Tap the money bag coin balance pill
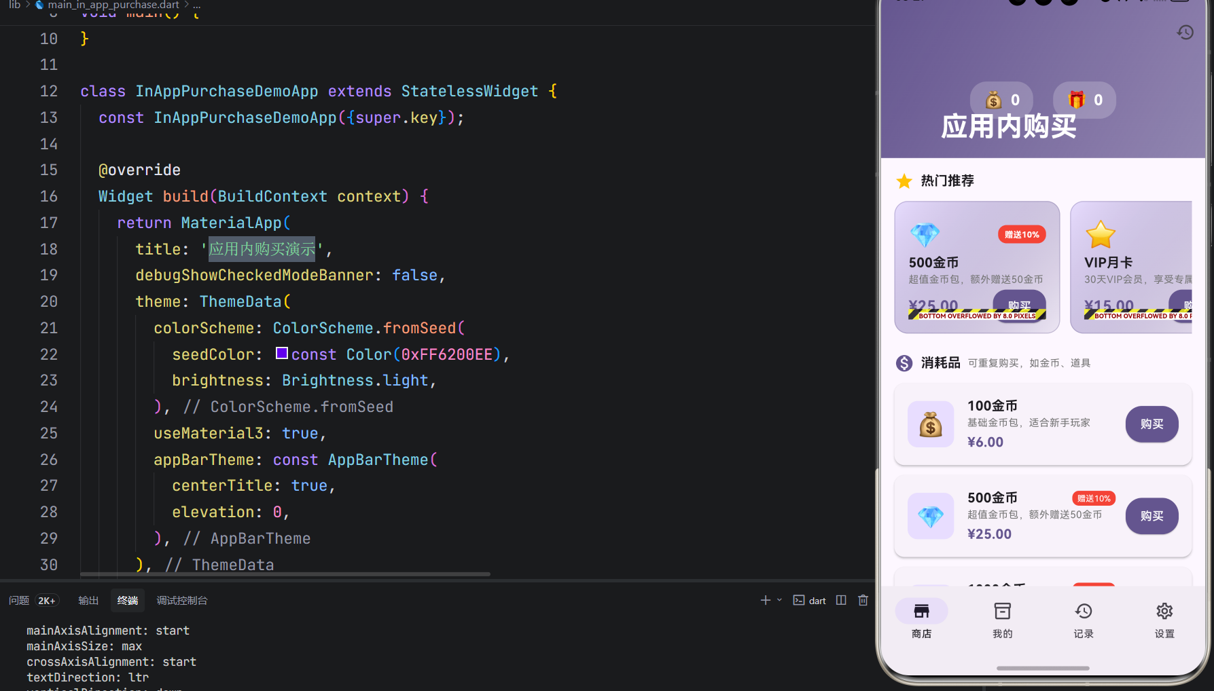Viewport: 1214px width, 691px height. [x=1001, y=100]
